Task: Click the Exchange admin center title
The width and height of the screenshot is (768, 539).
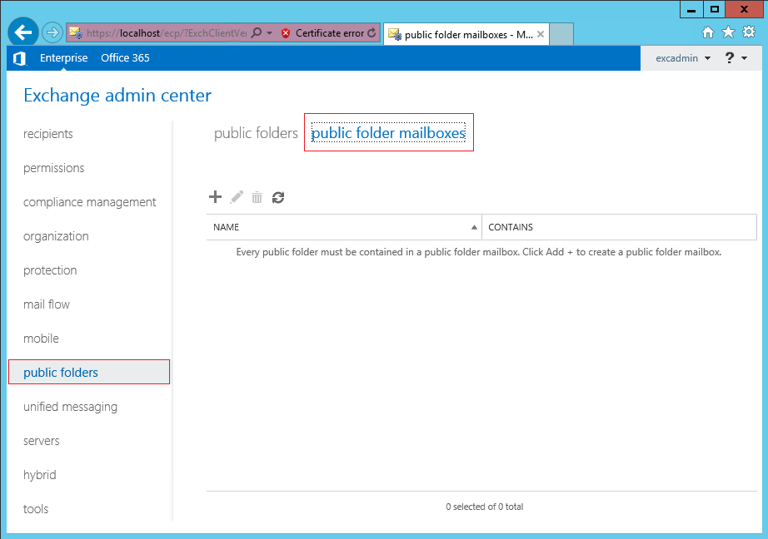Action: pyautogui.click(x=117, y=95)
